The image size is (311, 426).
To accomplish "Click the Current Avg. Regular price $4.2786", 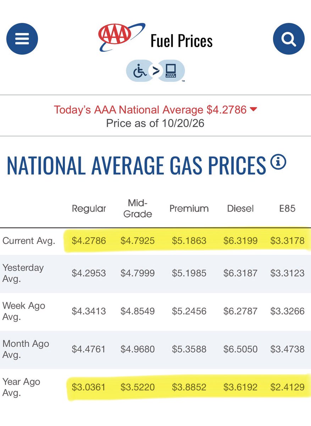I will tap(89, 241).
